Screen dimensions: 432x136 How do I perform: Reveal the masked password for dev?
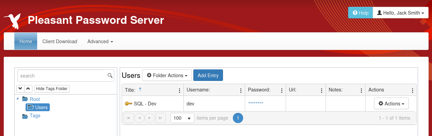(256, 103)
